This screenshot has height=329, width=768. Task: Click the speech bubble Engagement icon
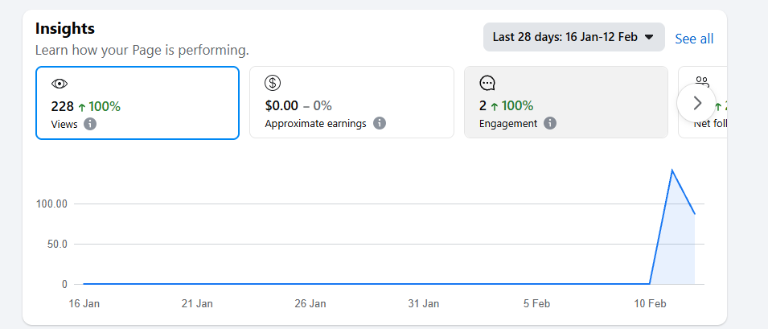point(487,83)
